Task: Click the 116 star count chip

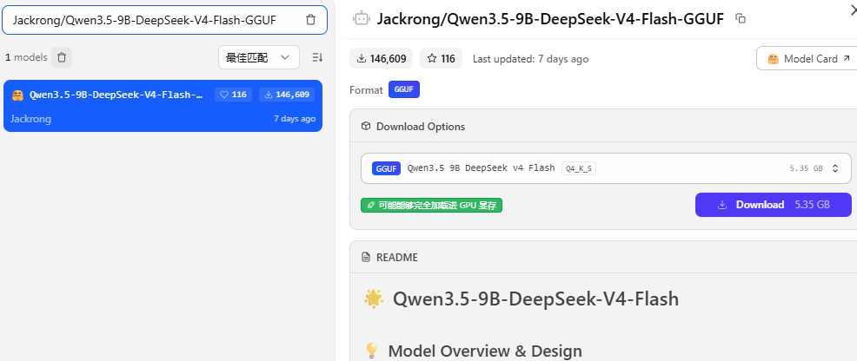Action: [441, 58]
